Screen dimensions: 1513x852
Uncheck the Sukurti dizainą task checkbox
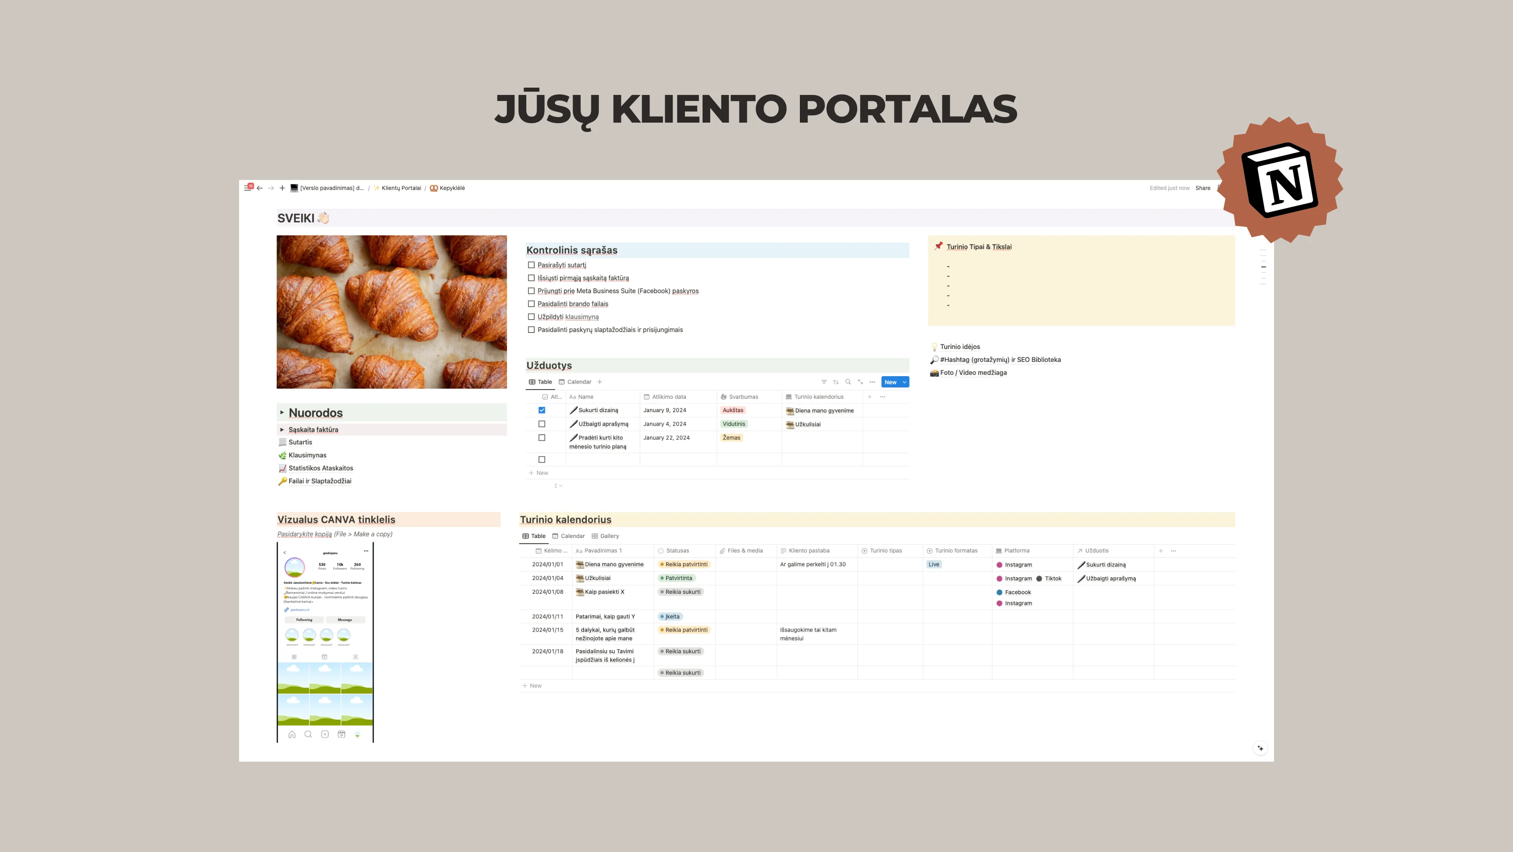[x=542, y=410]
